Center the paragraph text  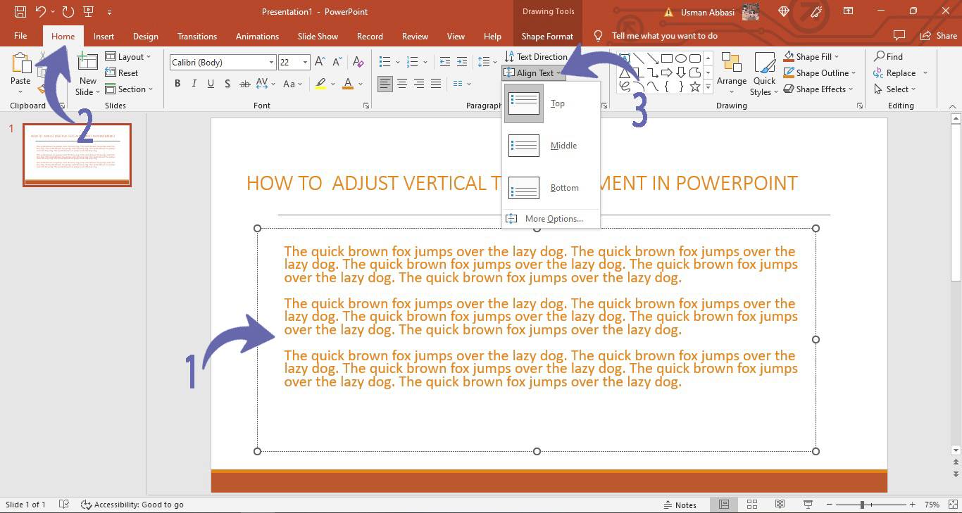coord(402,84)
